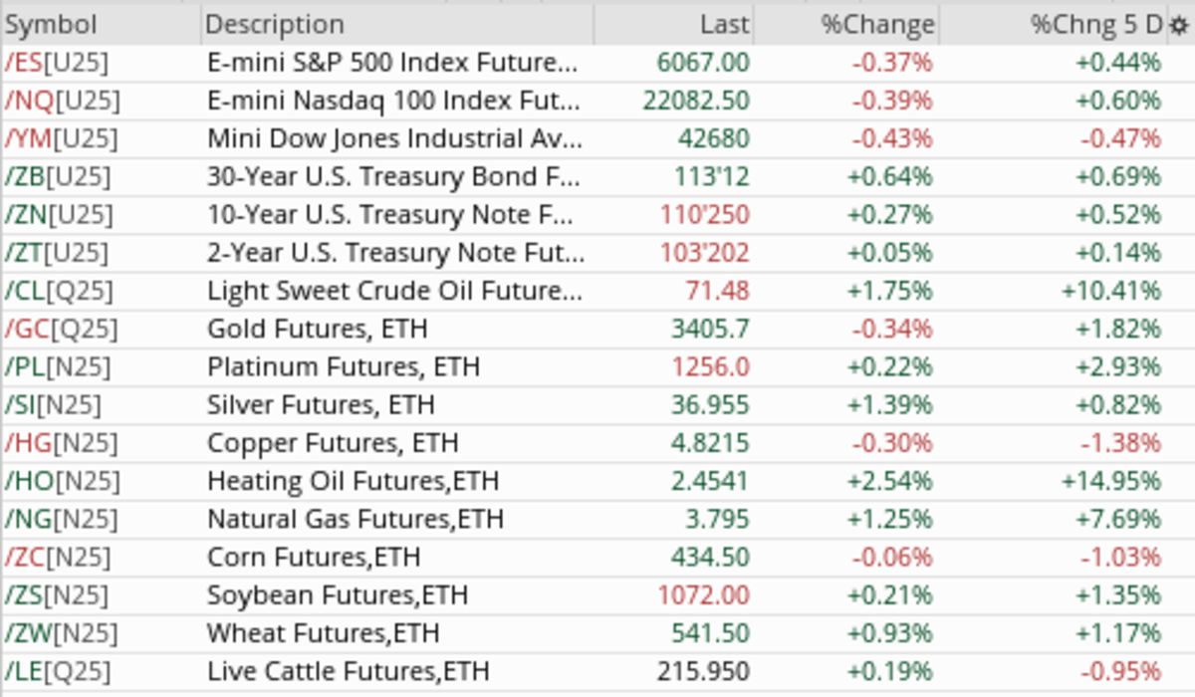Open the /CL[Q25] crude oil symbol
The image size is (1195, 697).
point(59,291)
